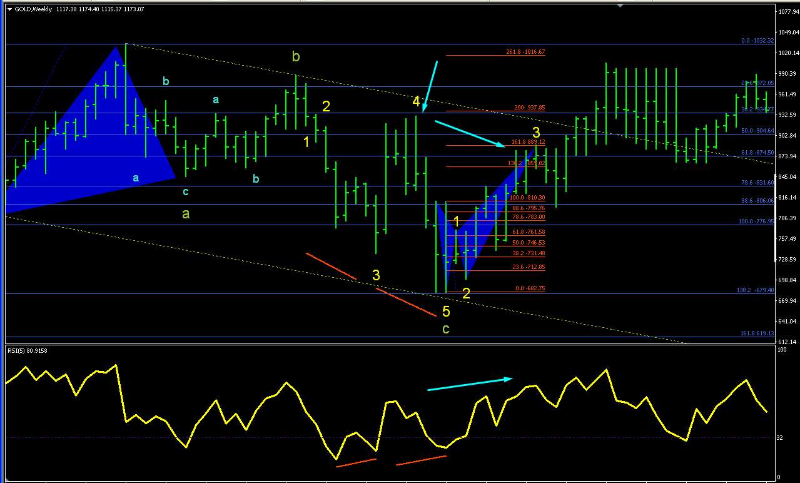Select the orange Fibonacci level 50.0 -746.53
The image size is (800, 483).
[529, 243]
